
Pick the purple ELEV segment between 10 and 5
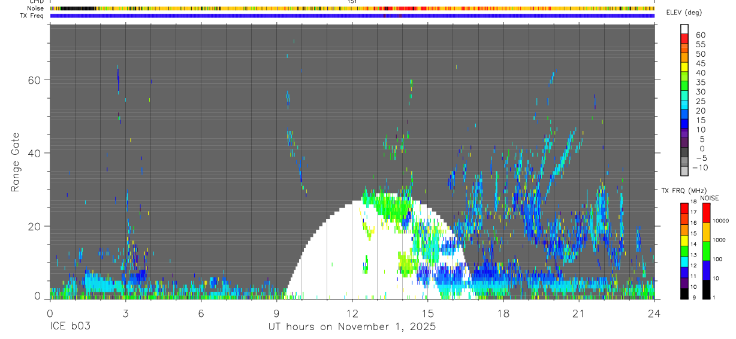(684, 134)
